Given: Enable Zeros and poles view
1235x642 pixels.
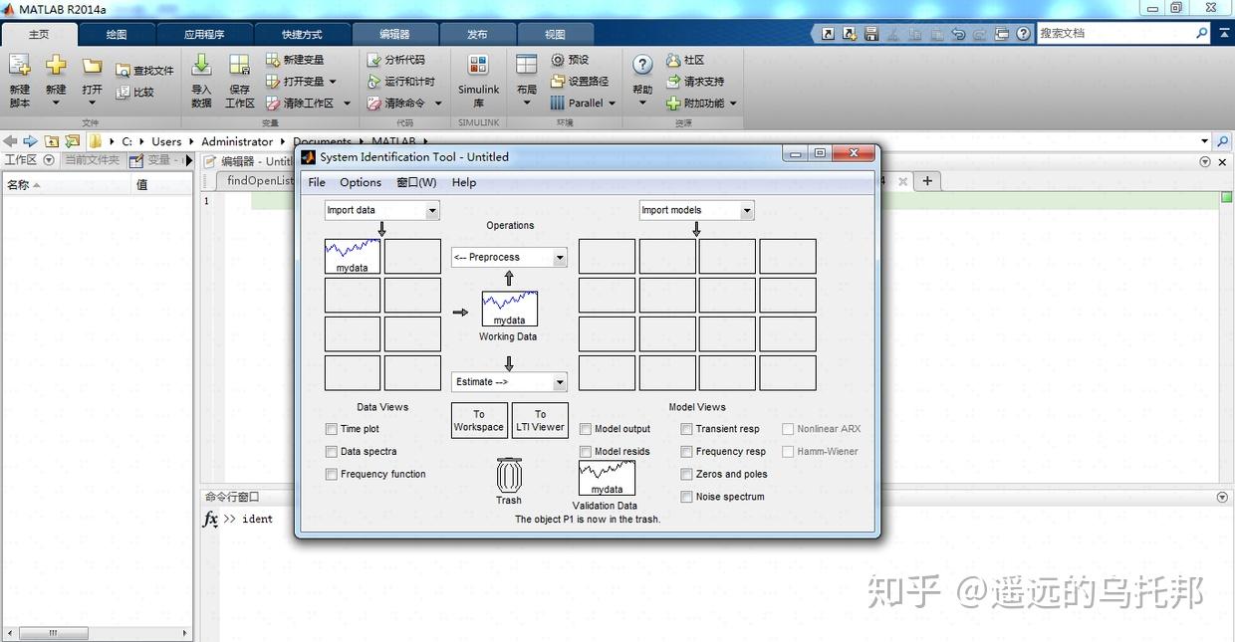Looking at the screenshot, I should [686, 474].
